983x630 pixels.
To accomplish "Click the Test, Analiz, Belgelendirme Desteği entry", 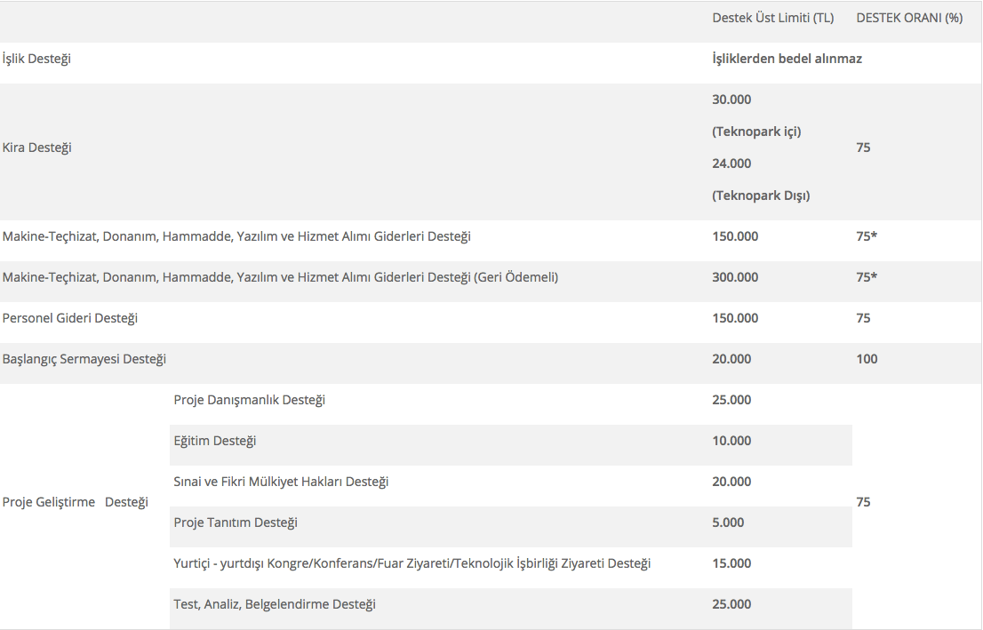I will [275, 604].
